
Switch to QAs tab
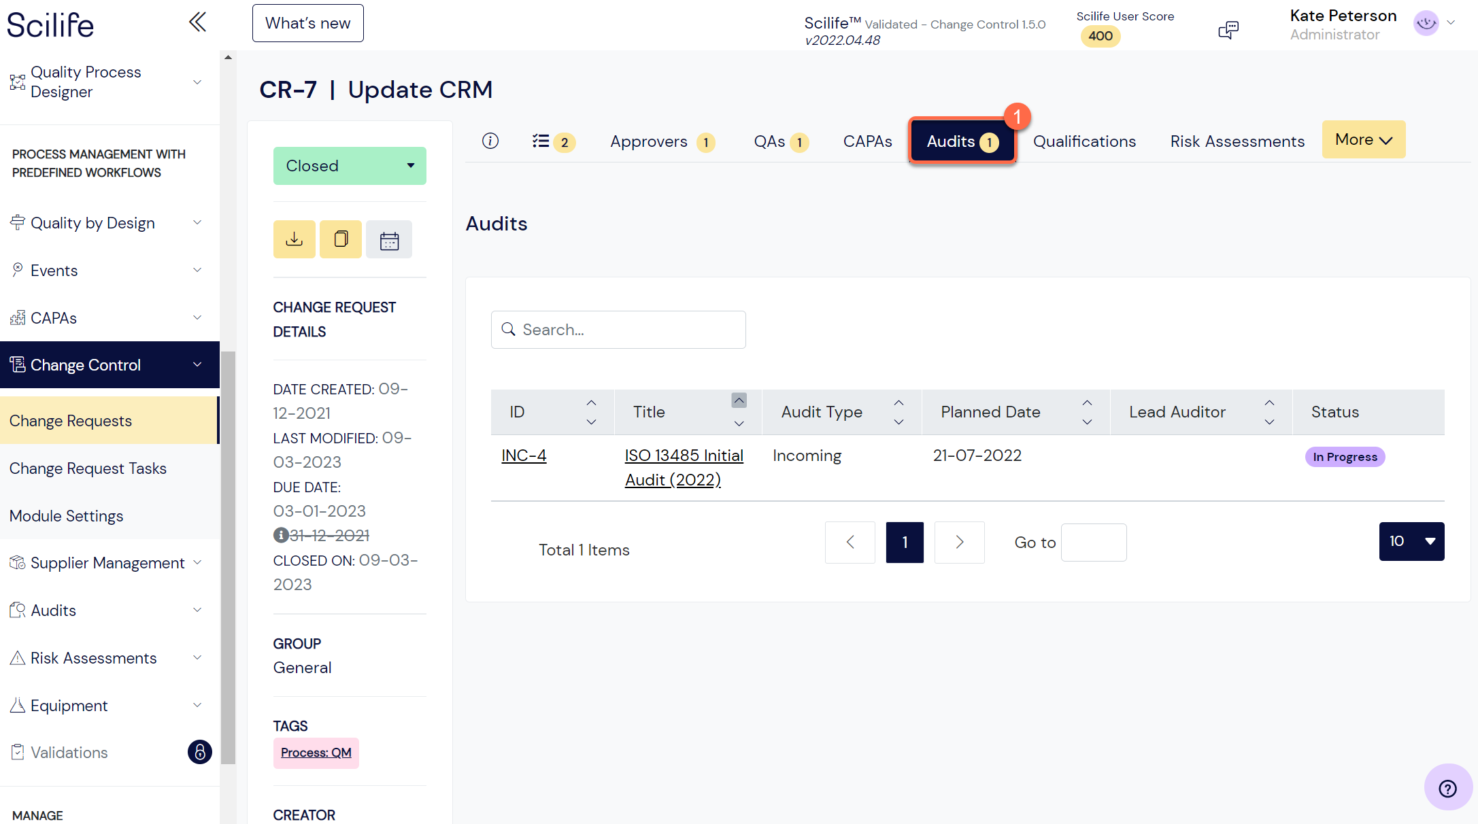781,141
